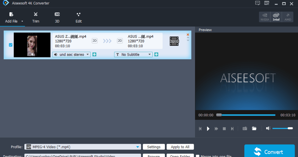Open the snapshot folder
This screenshot has height=157, width=298.
coord(254,129)
